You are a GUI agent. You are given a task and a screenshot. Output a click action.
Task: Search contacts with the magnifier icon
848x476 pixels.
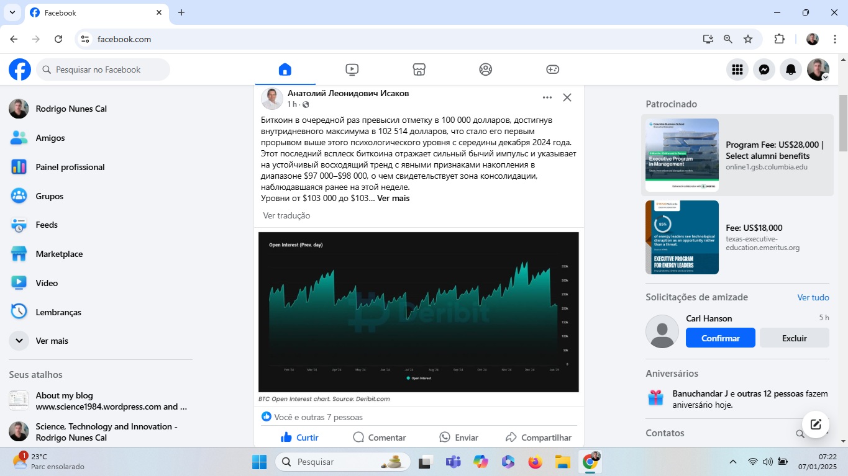click(800, 434)
